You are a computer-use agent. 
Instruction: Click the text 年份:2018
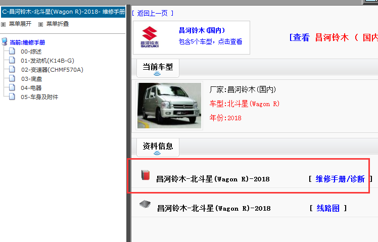225,118
